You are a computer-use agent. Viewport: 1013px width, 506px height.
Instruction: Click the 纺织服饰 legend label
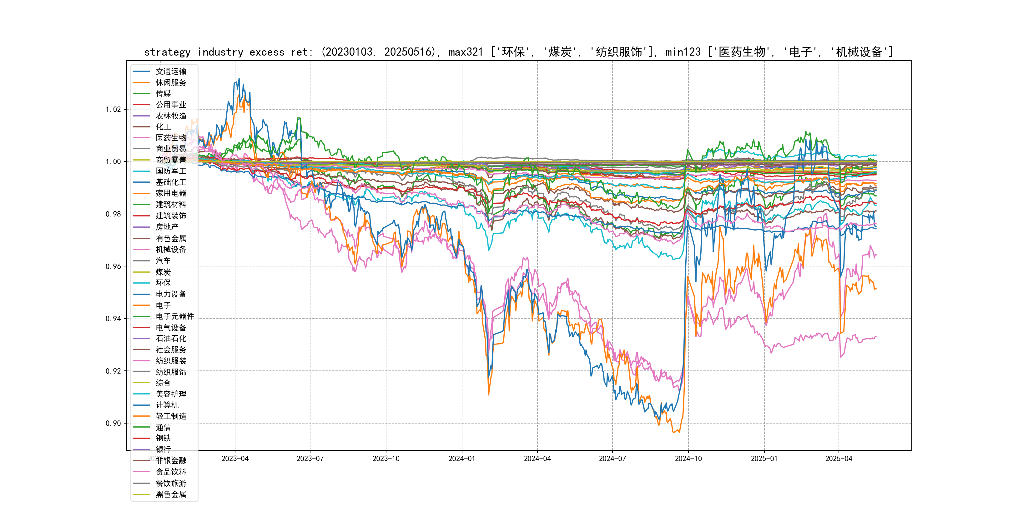click(171, 372)
